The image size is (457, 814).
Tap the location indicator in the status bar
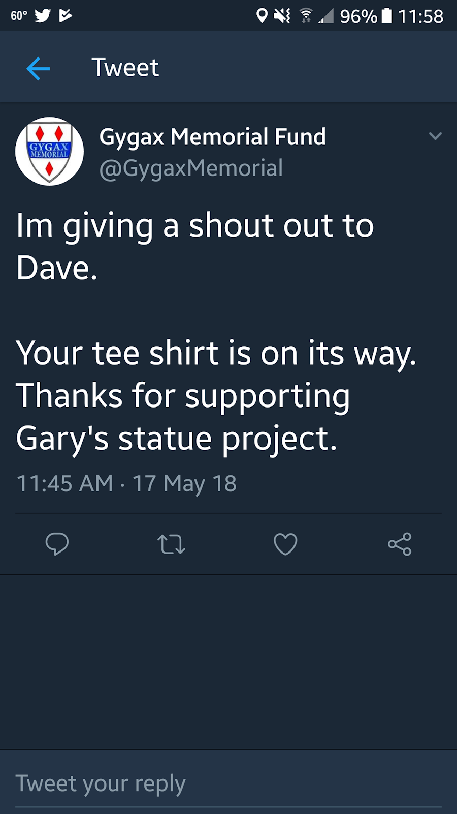click(260, 16)
